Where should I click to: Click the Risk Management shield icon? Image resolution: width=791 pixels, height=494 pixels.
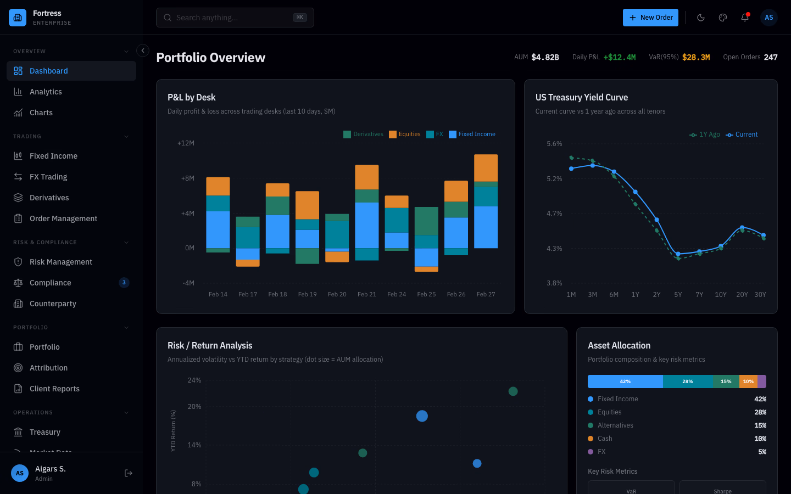[x=18, y=262]
